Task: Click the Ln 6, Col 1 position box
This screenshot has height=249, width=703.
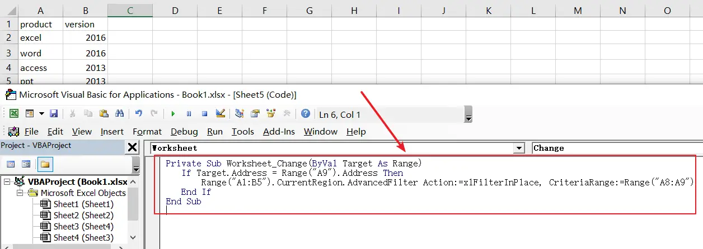Action: click(389, 114)
